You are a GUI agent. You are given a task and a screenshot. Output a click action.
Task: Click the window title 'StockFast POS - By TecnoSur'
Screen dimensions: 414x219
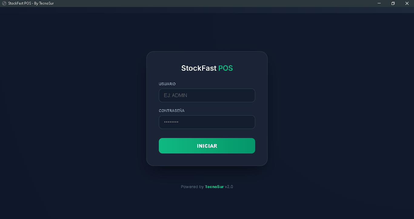[x=31, y=3]
